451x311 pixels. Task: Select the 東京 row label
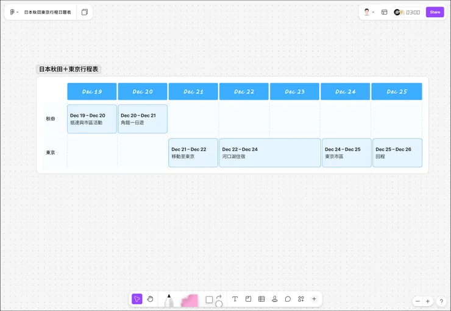[51, 153]
